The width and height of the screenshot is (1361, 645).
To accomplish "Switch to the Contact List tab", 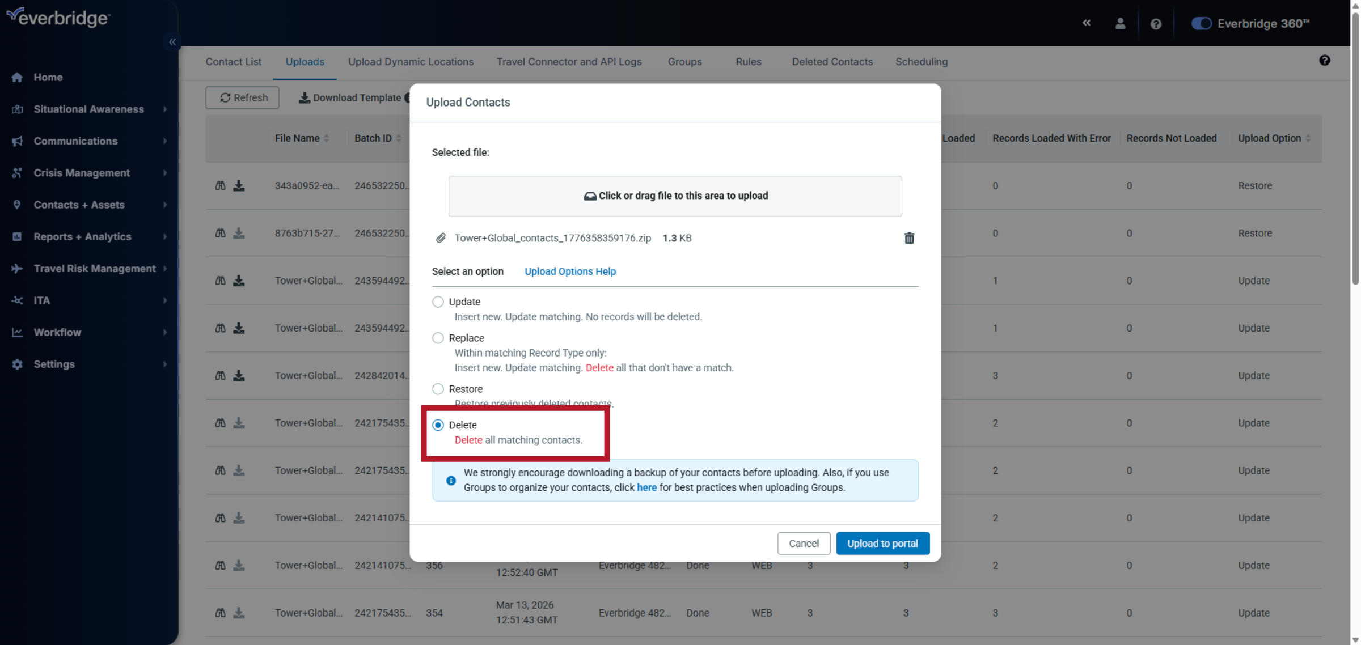I will coord(233,62).
